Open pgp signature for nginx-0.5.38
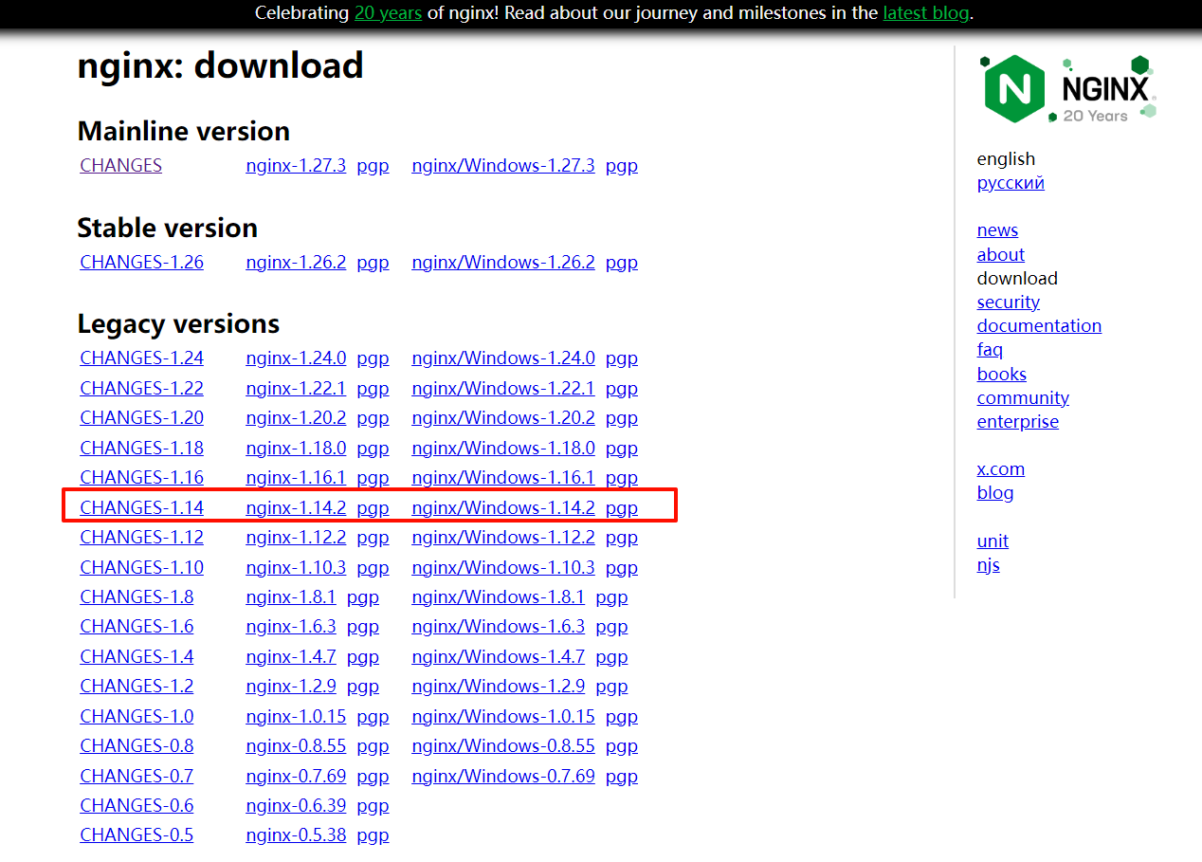 point(373,834)
